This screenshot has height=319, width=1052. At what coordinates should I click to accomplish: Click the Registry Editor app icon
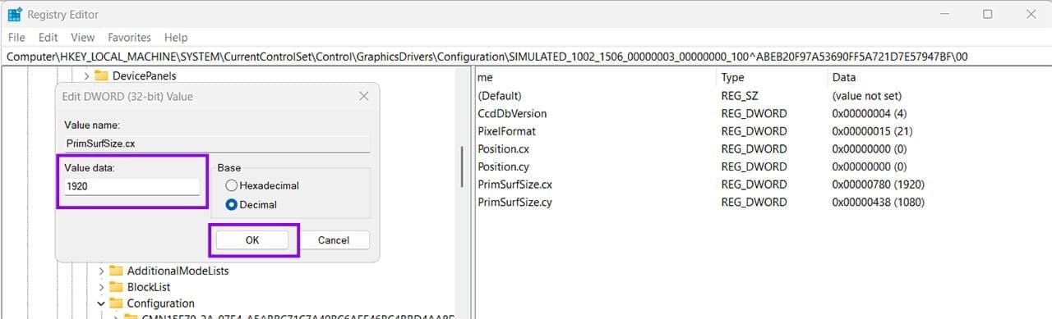[x=14, y=14]
